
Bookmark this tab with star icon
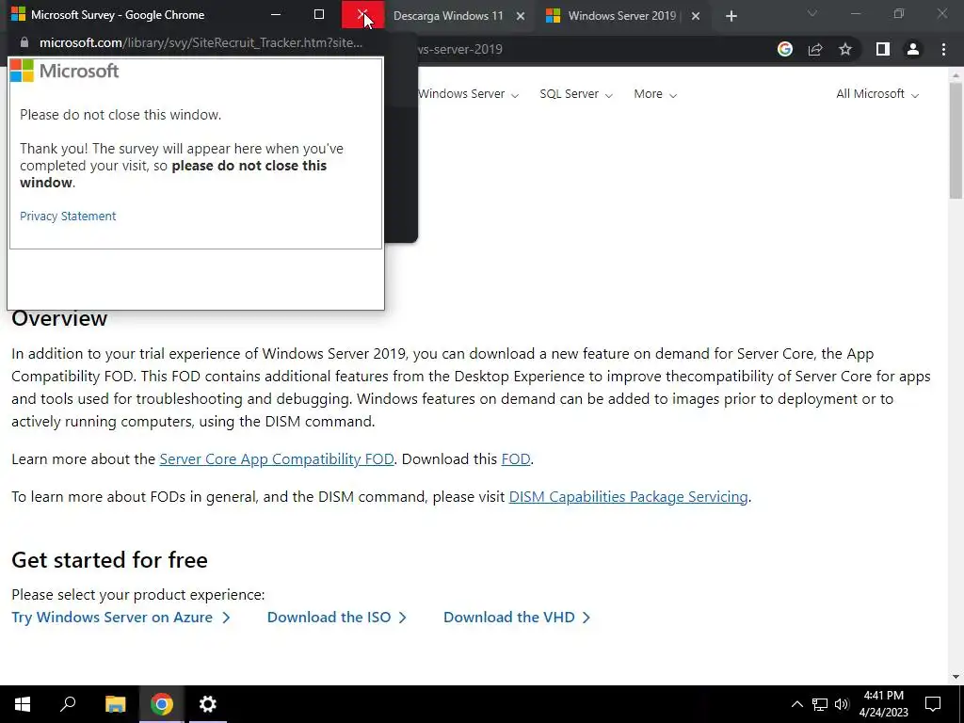point(845,49)
